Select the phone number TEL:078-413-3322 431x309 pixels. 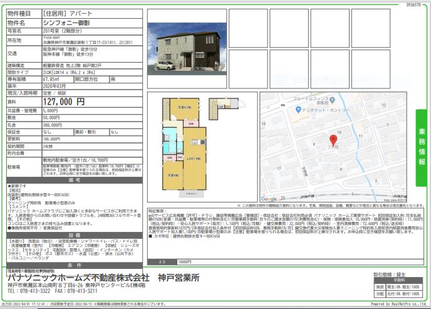pos(29,291)
